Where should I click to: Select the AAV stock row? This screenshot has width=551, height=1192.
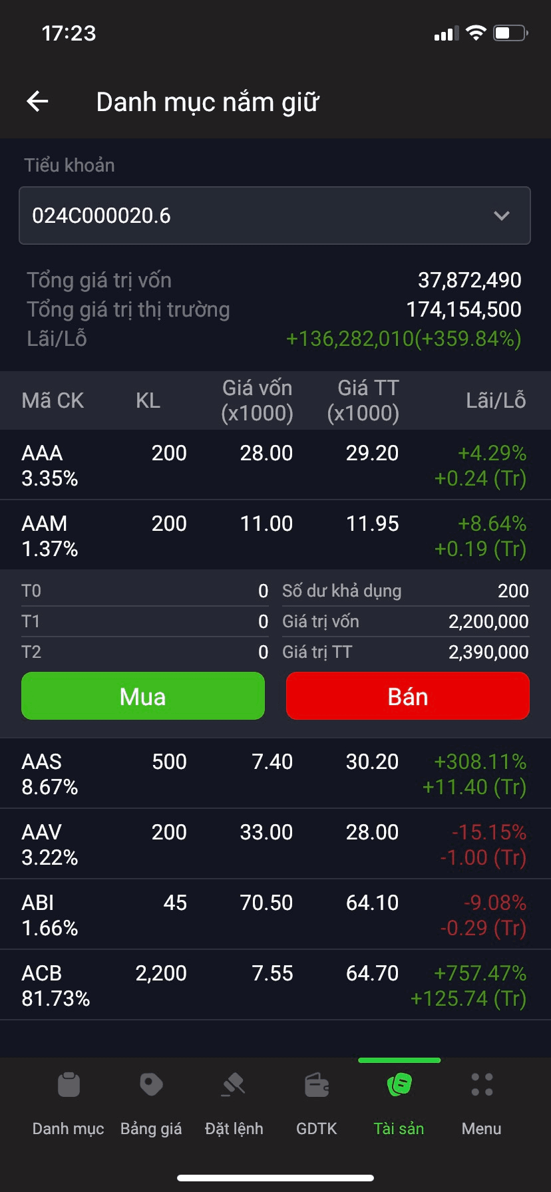(x=275, y=844)
